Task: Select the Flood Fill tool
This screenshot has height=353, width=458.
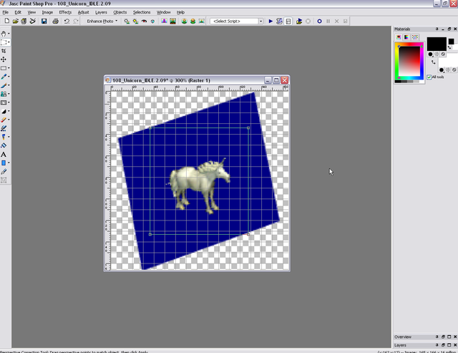Action: click(4, 145)
